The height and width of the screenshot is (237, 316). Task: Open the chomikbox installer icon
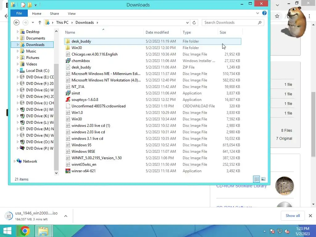tap(68, 61)
